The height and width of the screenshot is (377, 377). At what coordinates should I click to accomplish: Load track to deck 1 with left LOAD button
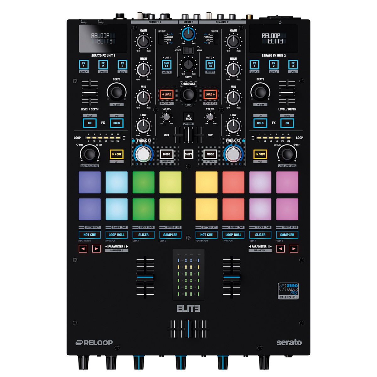pyautogui.click(x=167, y=94)
